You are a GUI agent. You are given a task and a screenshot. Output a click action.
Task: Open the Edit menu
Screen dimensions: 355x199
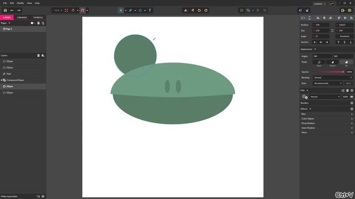[x=12, y=3]
